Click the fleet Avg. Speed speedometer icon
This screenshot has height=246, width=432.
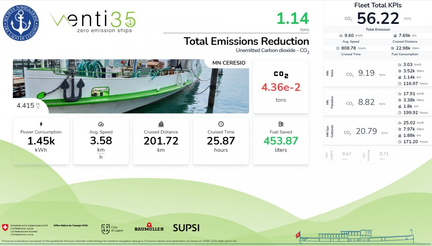(x=341, y=35)
